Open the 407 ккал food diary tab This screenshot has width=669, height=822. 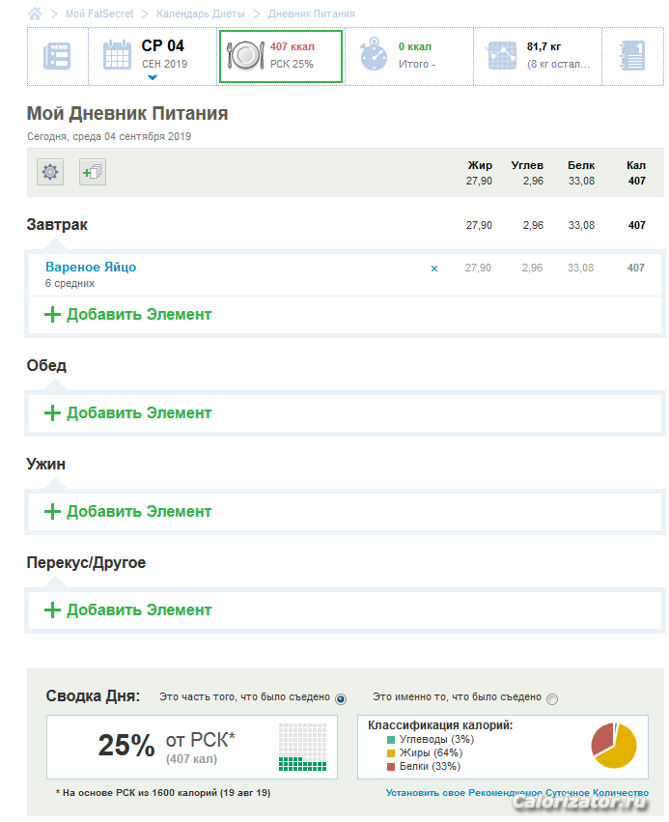point(280,55)
